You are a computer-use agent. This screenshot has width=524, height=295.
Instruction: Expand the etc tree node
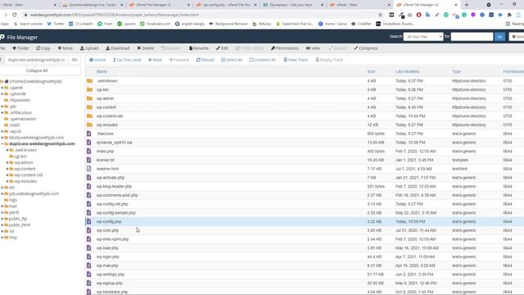pos(2,188)
